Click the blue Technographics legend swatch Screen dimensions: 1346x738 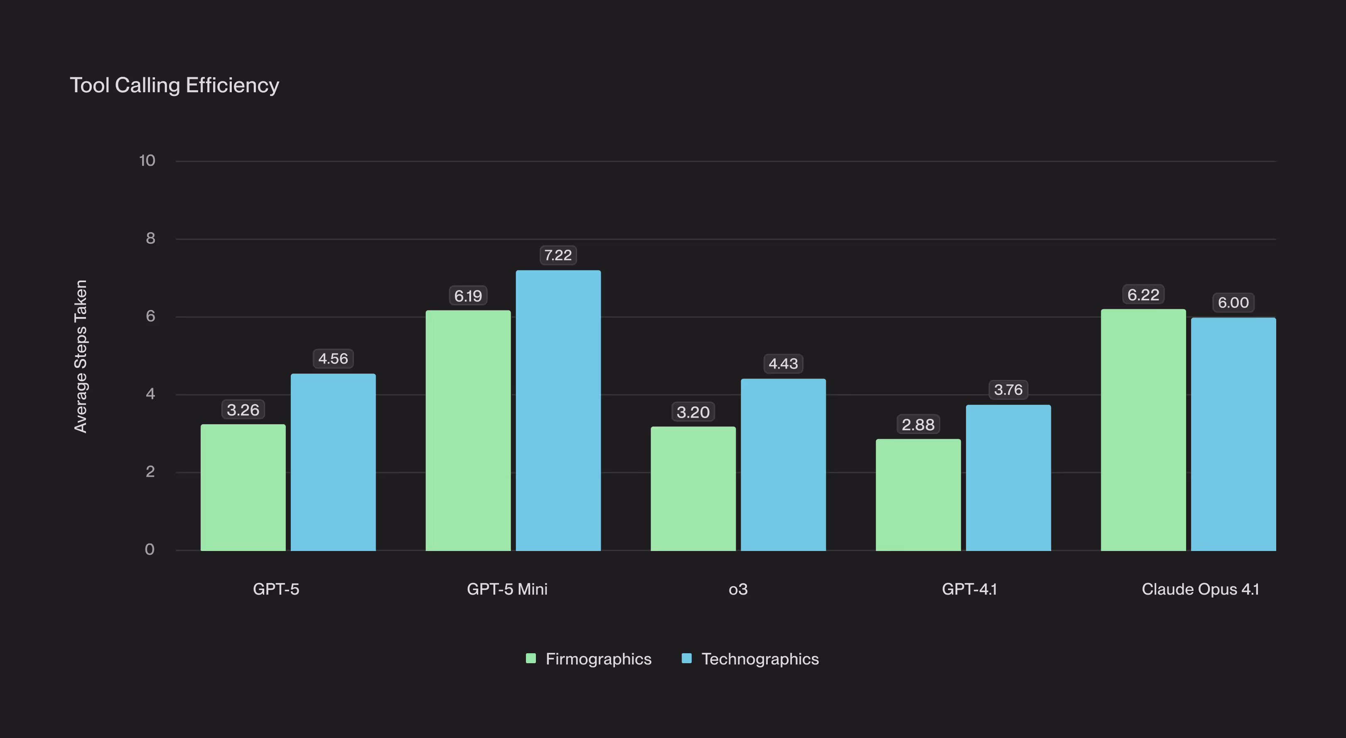coord(687,659)
